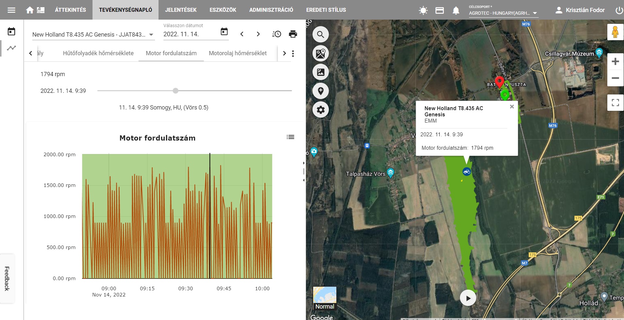Open the calendar view in left sidebar
The width and height of the screenshot is (624, 320).
[x=11, y=31]
